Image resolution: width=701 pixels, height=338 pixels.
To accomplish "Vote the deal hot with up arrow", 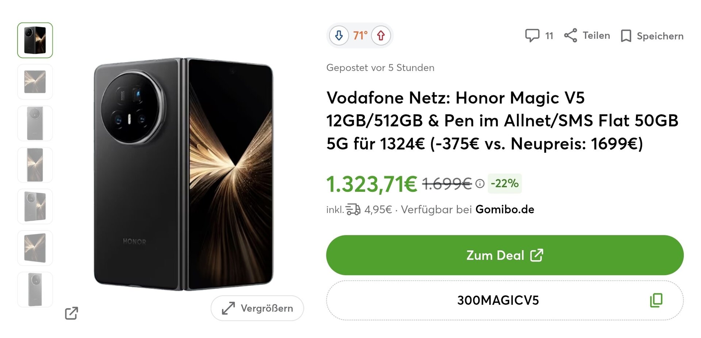I will [x=381, y=35].
